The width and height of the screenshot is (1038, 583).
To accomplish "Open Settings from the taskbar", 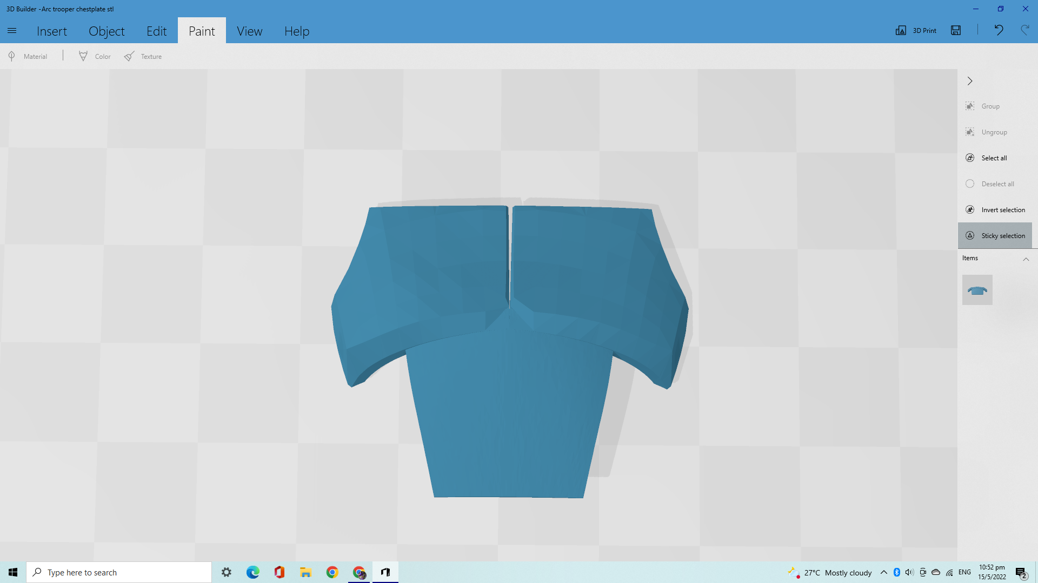I will (x=227, y=572).
